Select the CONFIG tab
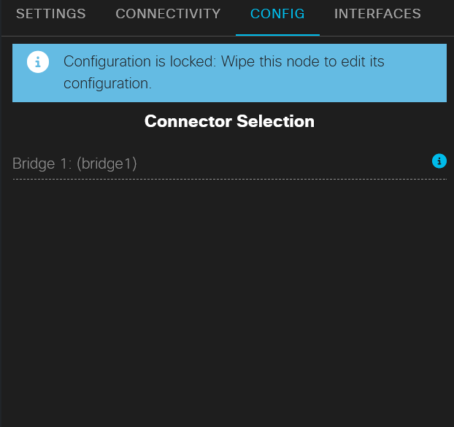 tap(277, 14)
